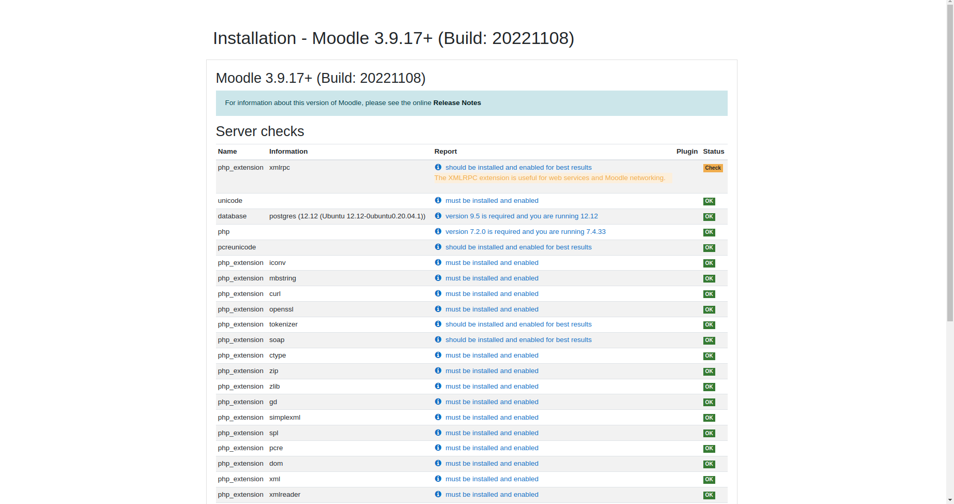Open tokenizer 'should be installed' report link

(x=518, y=324)
